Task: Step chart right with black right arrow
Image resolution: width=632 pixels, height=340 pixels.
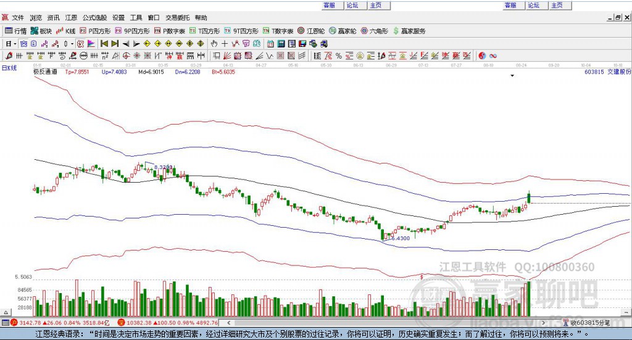Action: tap(136, 44)
